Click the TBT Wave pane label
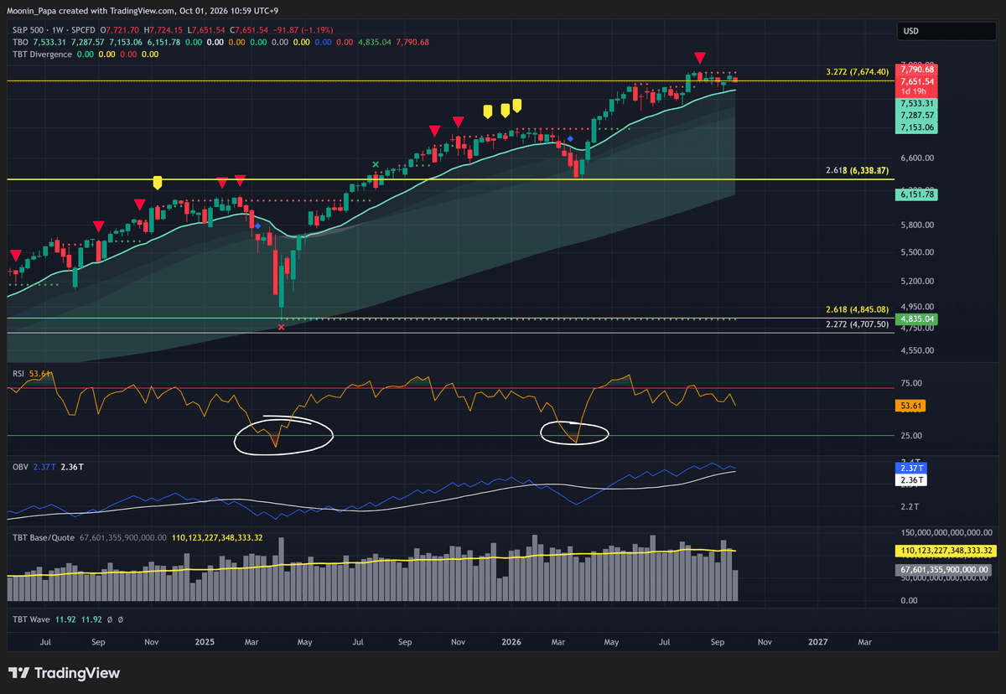 [31, 619]
